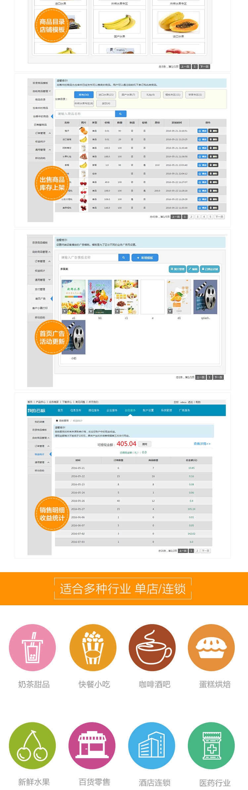Click the department store retail icon
This screenshot has width=248, height=790.
tap(92, 745)
